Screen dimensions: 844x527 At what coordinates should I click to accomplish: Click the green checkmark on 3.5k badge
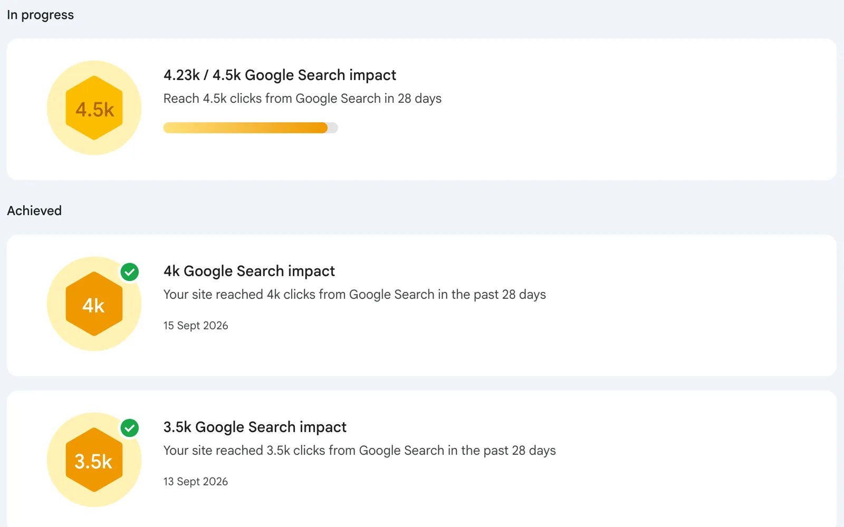(x=130, y=428)
